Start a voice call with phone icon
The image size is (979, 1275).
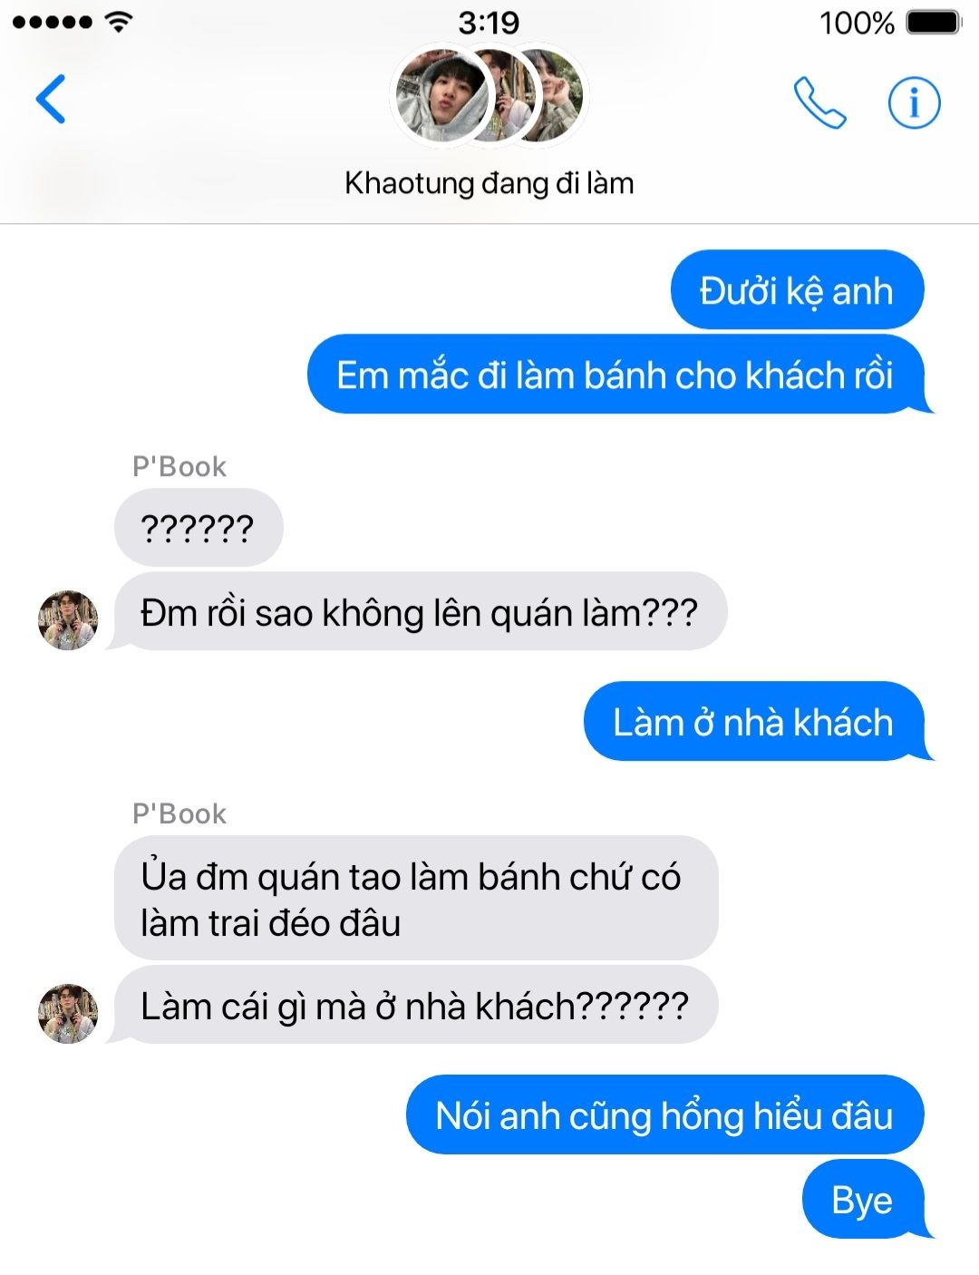(819, 102)
